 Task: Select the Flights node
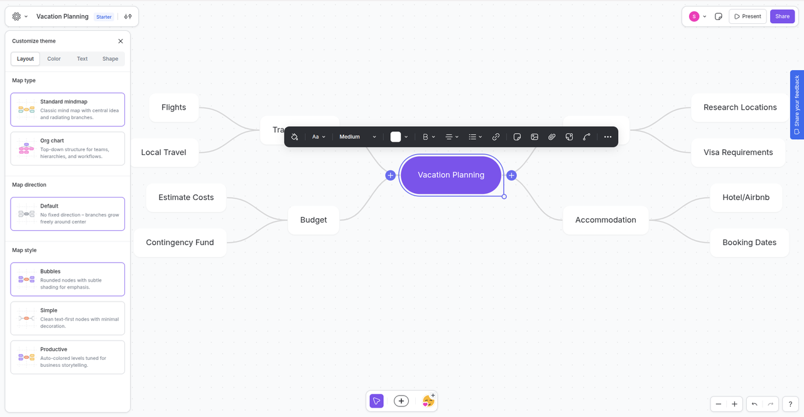click(174, 107)
